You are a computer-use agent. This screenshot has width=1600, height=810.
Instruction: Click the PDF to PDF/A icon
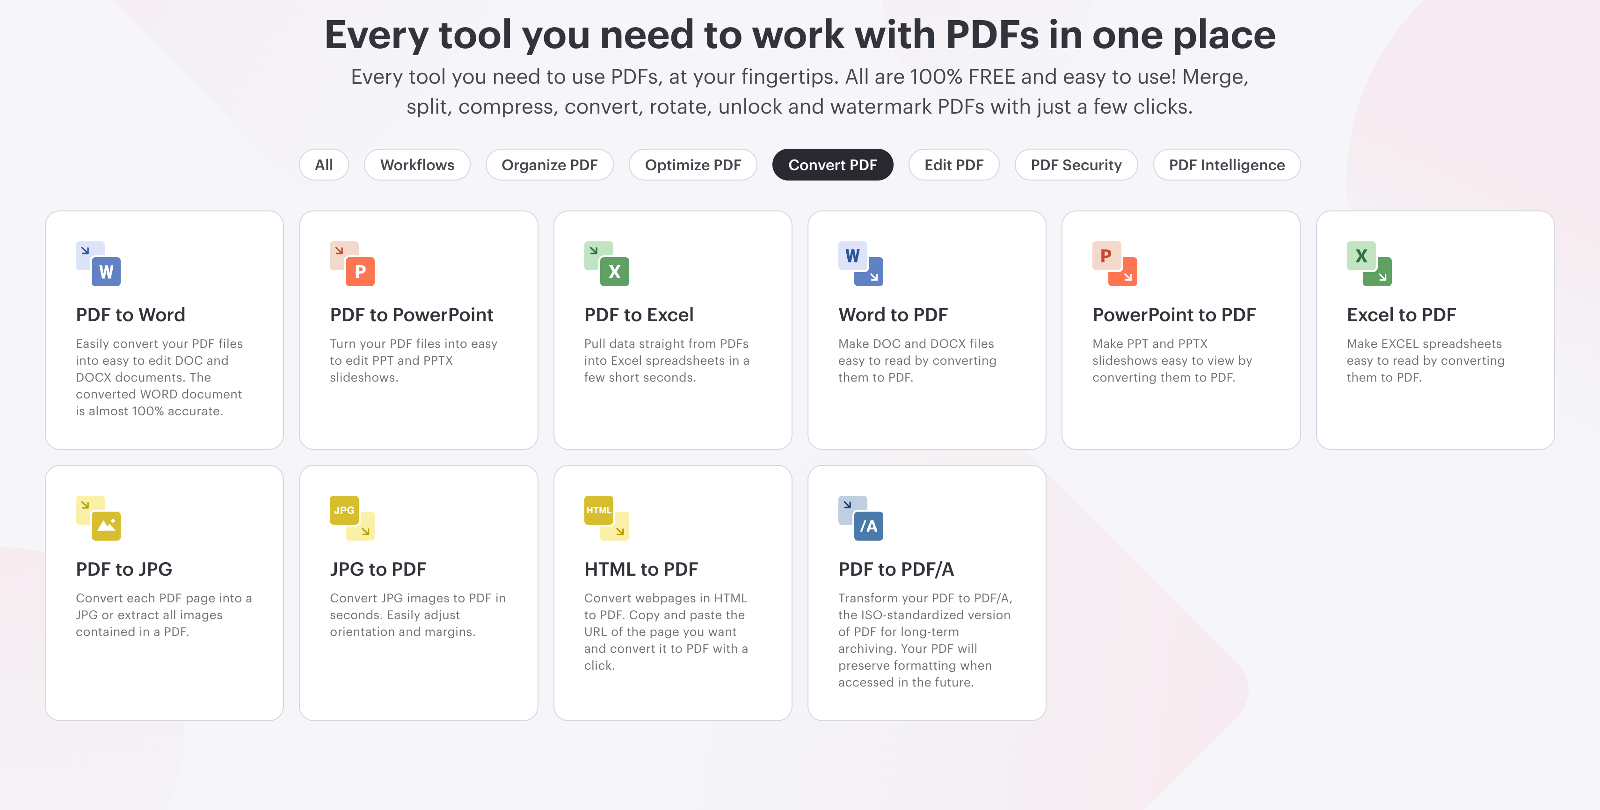tap(861, 518)
